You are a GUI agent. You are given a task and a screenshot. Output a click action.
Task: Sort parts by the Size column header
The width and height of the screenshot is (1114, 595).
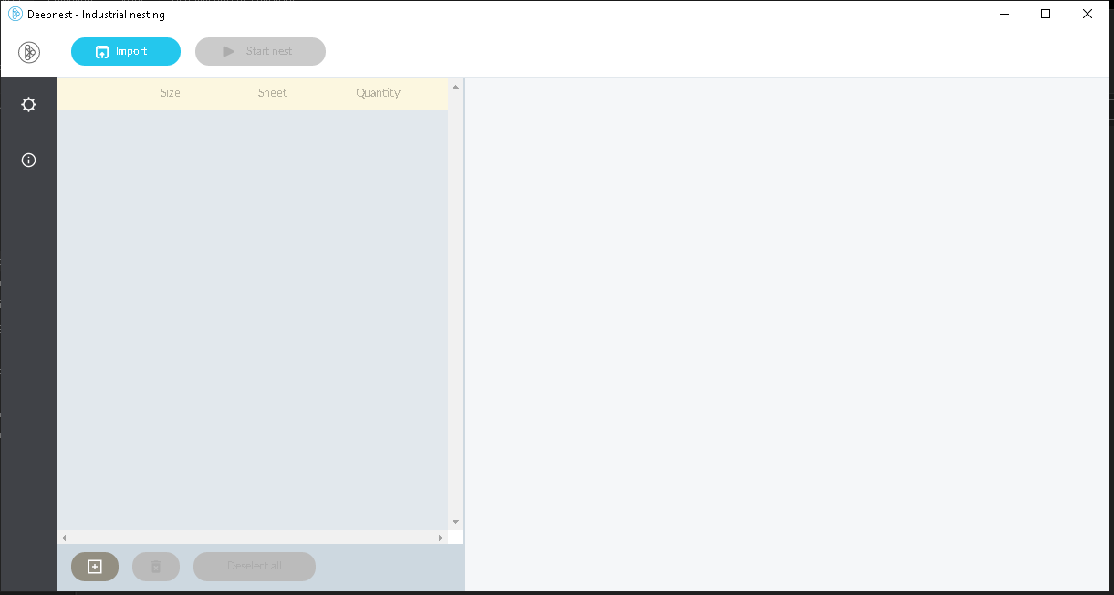coord(171,93)
